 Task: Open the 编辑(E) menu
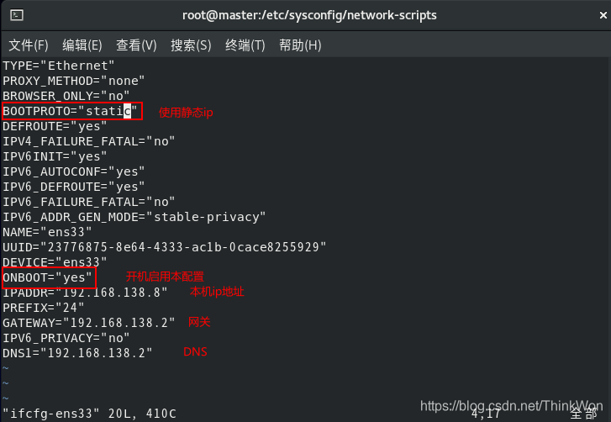point(82,45)
